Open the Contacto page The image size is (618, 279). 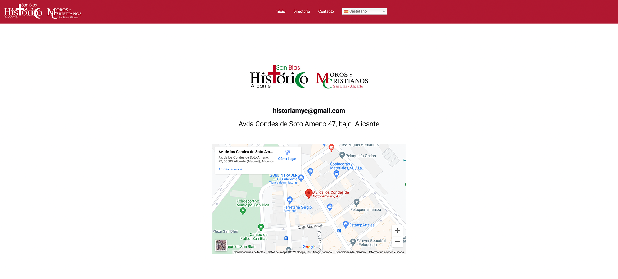[326, 11]
